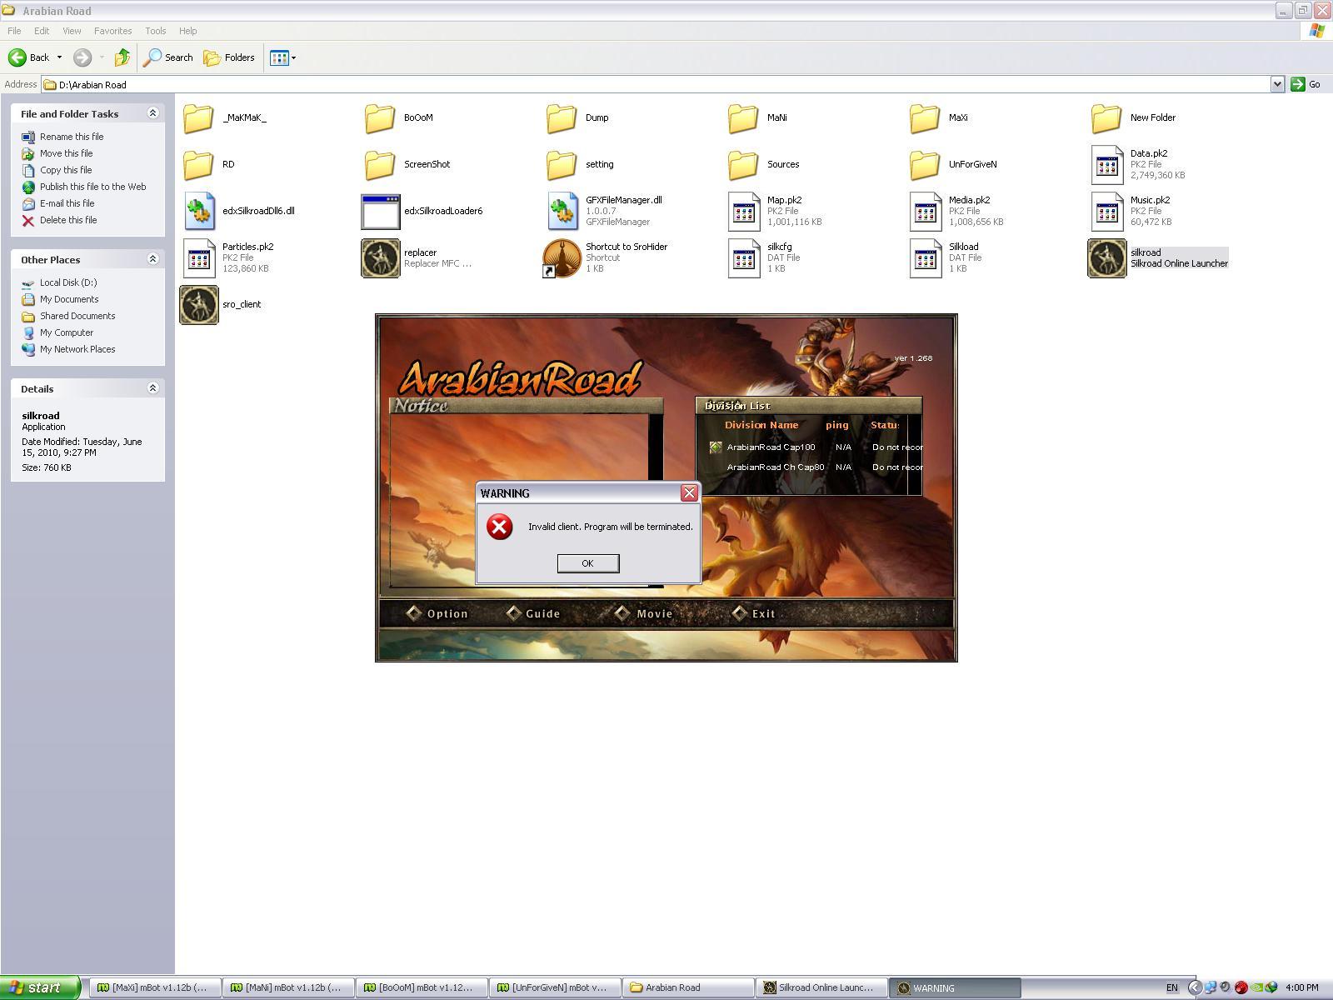
Task: Select the MaXi folder icon
Action: [x=925, y=118]
